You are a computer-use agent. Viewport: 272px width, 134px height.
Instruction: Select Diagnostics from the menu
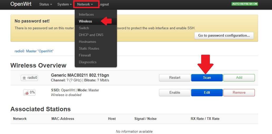88,62
